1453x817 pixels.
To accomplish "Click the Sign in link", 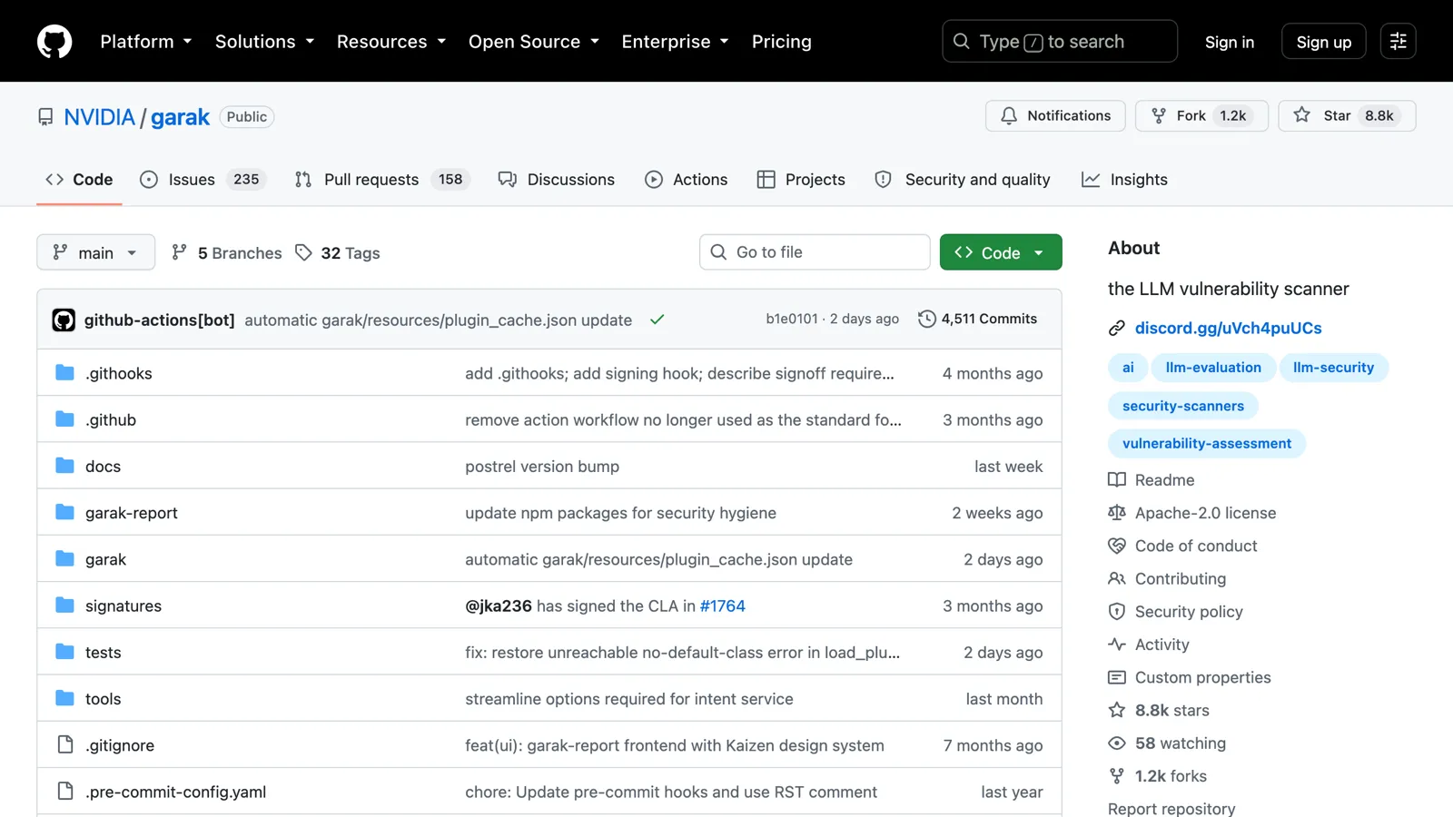I will [x=1230, y=42].
